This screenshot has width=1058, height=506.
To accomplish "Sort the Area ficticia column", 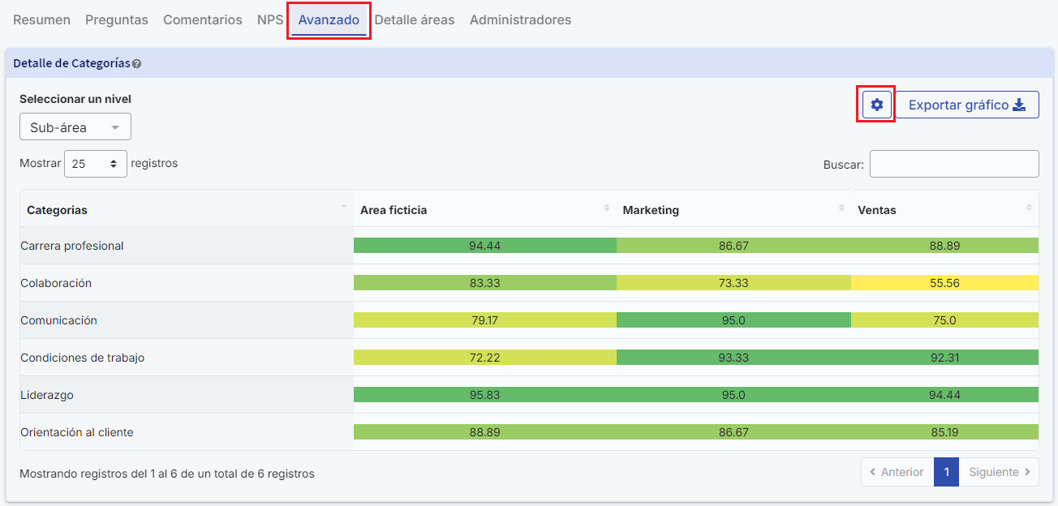I will click(x=607, y=209).
